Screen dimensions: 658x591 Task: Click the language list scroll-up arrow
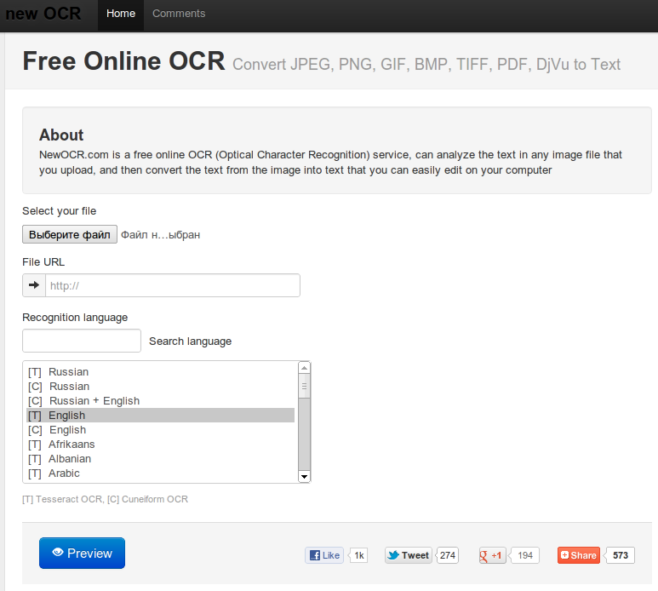pyautogui.click(x=304, y=368)
